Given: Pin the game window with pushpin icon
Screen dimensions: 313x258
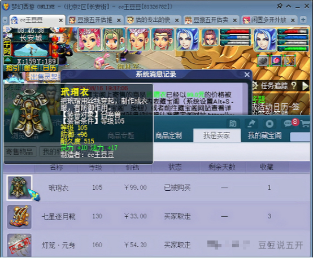Looking at the screenshot, I should (x=279, y=6).
